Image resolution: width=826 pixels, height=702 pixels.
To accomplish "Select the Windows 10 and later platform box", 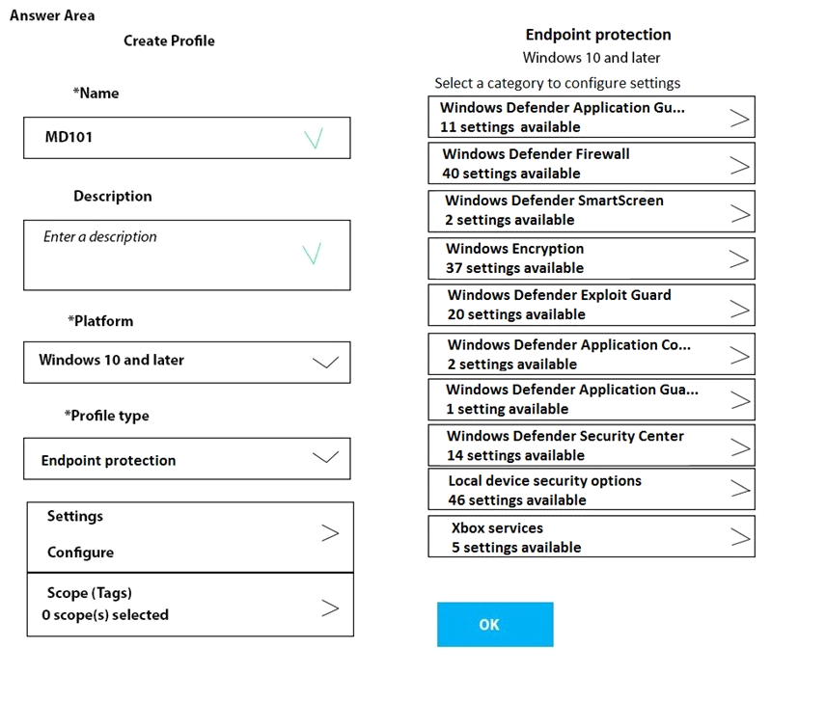I will tap(187, 363).
